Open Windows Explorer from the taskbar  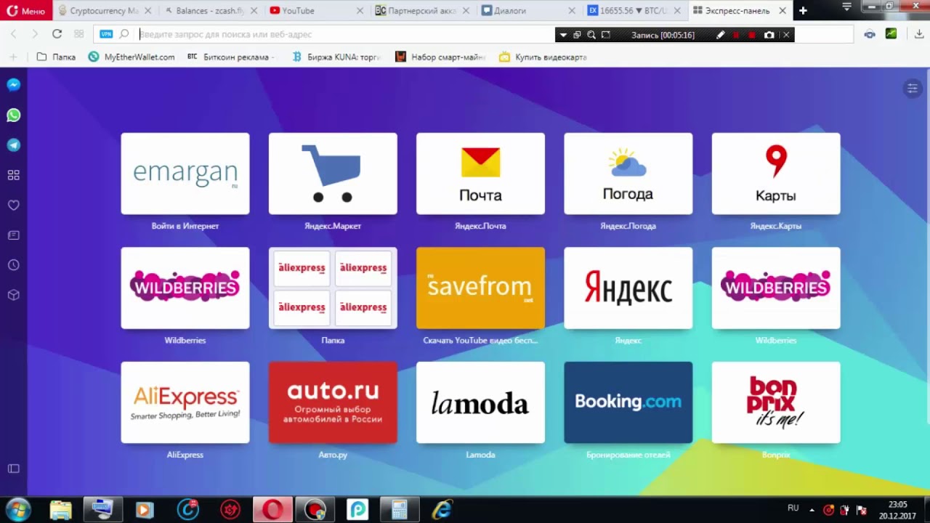(60, 510)
